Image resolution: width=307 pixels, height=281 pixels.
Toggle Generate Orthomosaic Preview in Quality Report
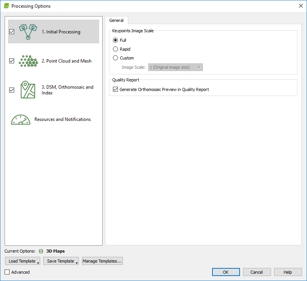pyautogui.click(x=116, y=89)
